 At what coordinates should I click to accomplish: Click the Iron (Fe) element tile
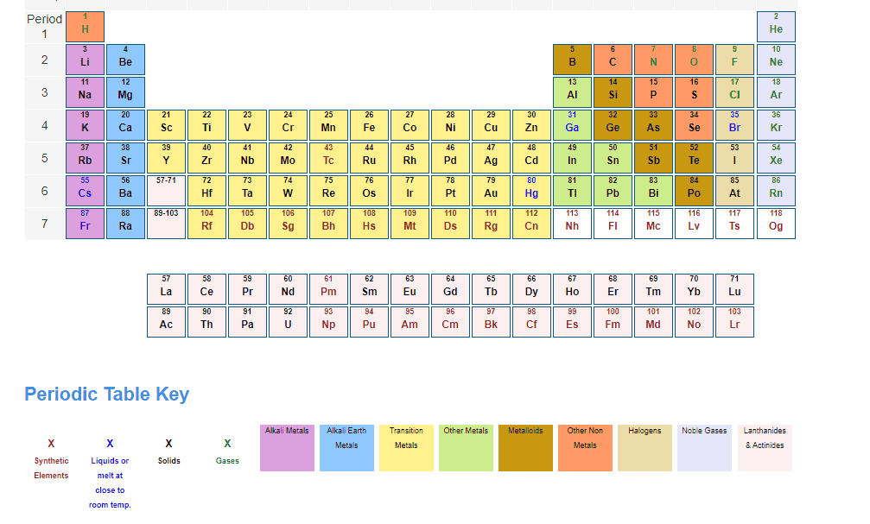(369, 125)
